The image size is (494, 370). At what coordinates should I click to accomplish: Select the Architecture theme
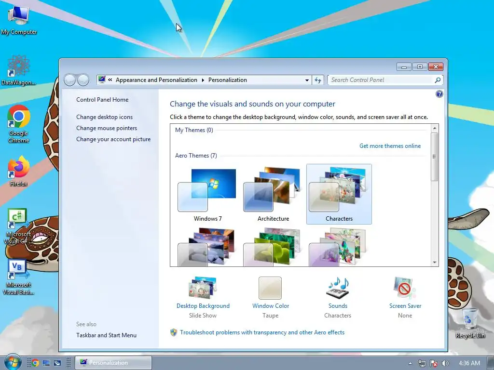[273, 194]
